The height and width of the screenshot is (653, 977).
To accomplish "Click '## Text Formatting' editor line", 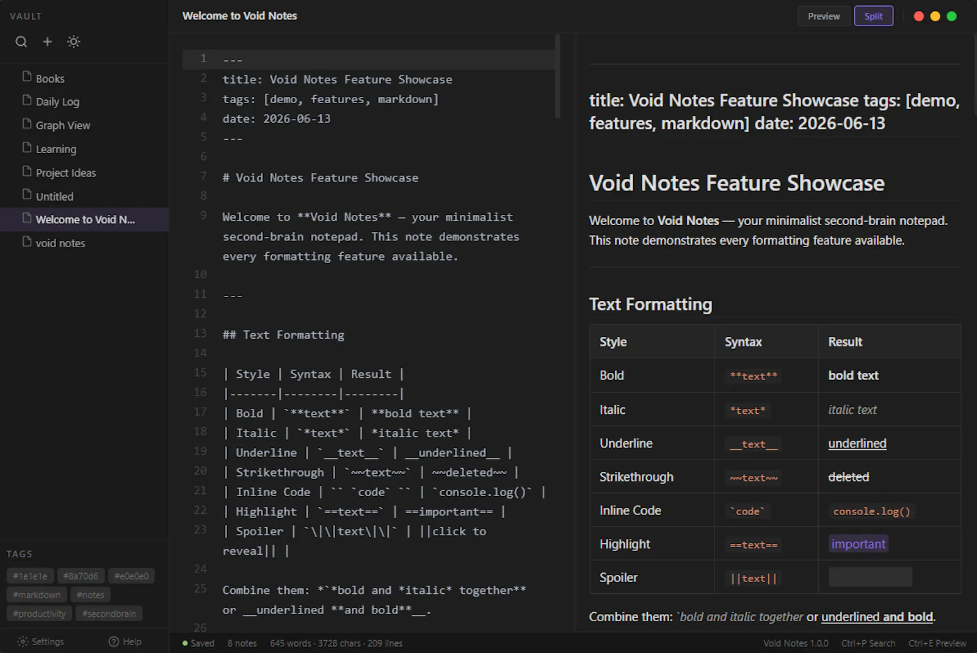I will [283, 335].
